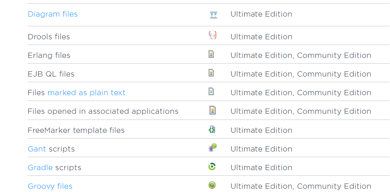This screenshot has height=192, width=390.
Task: Click the Diagram files icon
Action: [213, 15]
